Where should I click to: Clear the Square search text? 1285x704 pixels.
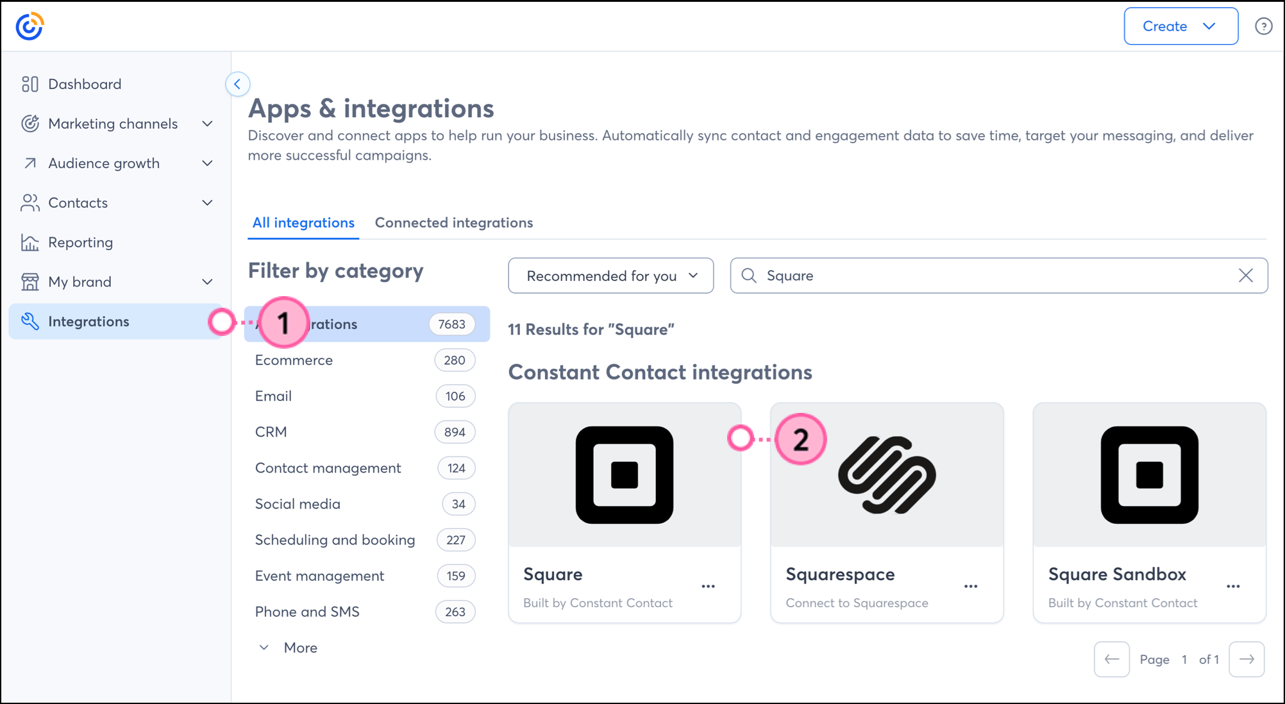point(1245,276)
